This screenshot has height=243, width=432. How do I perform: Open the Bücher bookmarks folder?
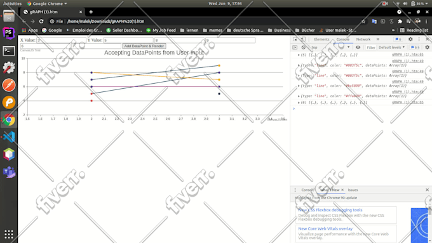305,30
